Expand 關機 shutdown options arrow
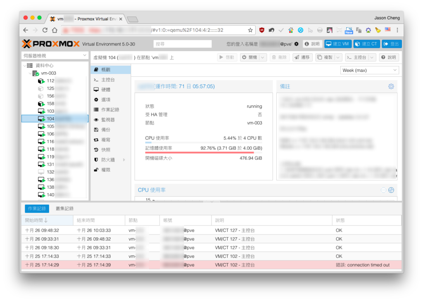 pos(263,57)
